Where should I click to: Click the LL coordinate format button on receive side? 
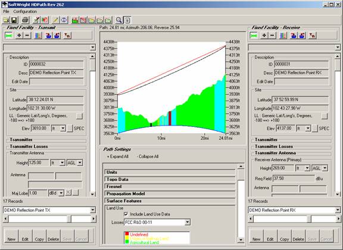point(325,116)
